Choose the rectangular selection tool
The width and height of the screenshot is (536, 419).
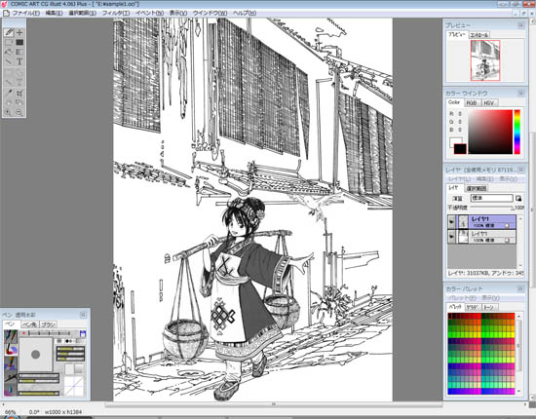[x=9, y=42]
